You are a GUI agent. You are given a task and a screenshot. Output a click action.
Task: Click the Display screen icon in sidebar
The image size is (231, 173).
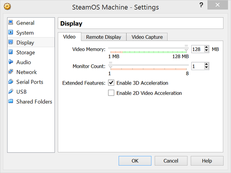[11, 42]
